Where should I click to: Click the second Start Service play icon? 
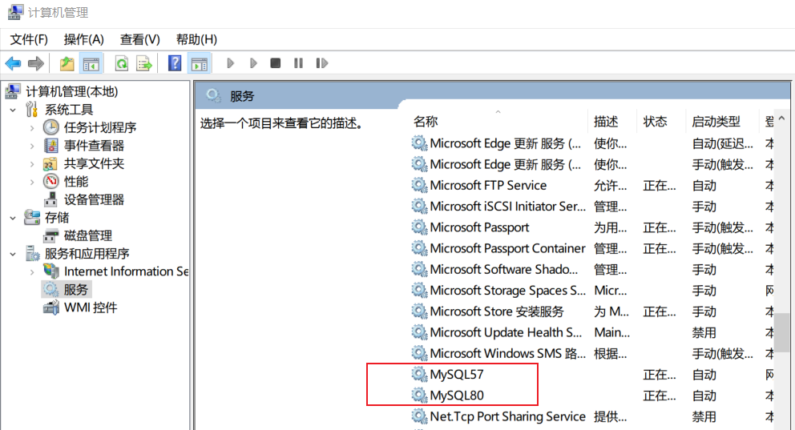(253, 63)
